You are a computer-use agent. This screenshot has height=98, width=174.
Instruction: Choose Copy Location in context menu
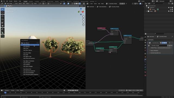tap(30, 45)
